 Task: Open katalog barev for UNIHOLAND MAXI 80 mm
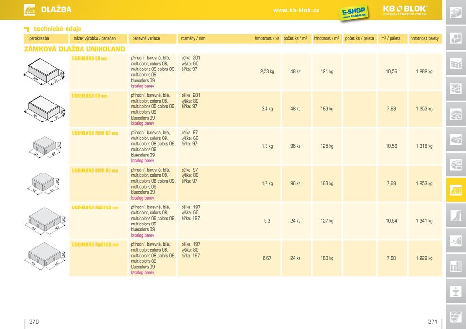pyautogui.click(x=142, y=272)
